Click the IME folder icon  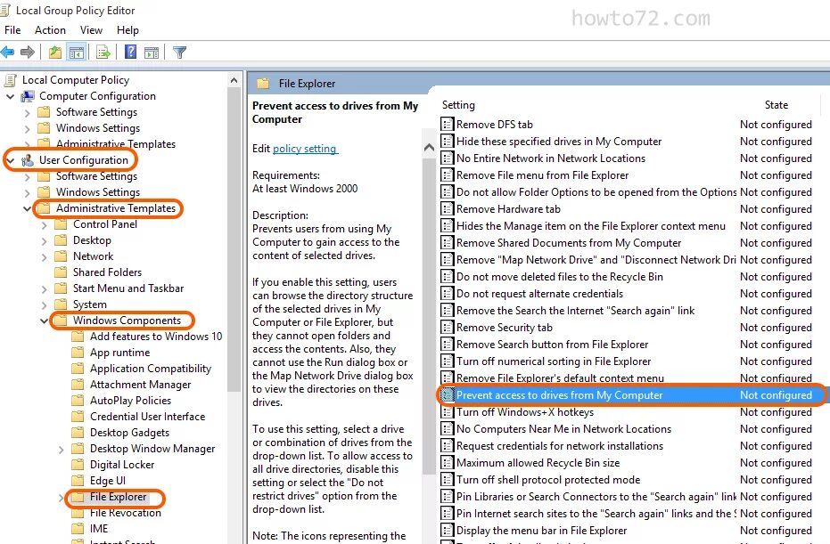point(78,529)
